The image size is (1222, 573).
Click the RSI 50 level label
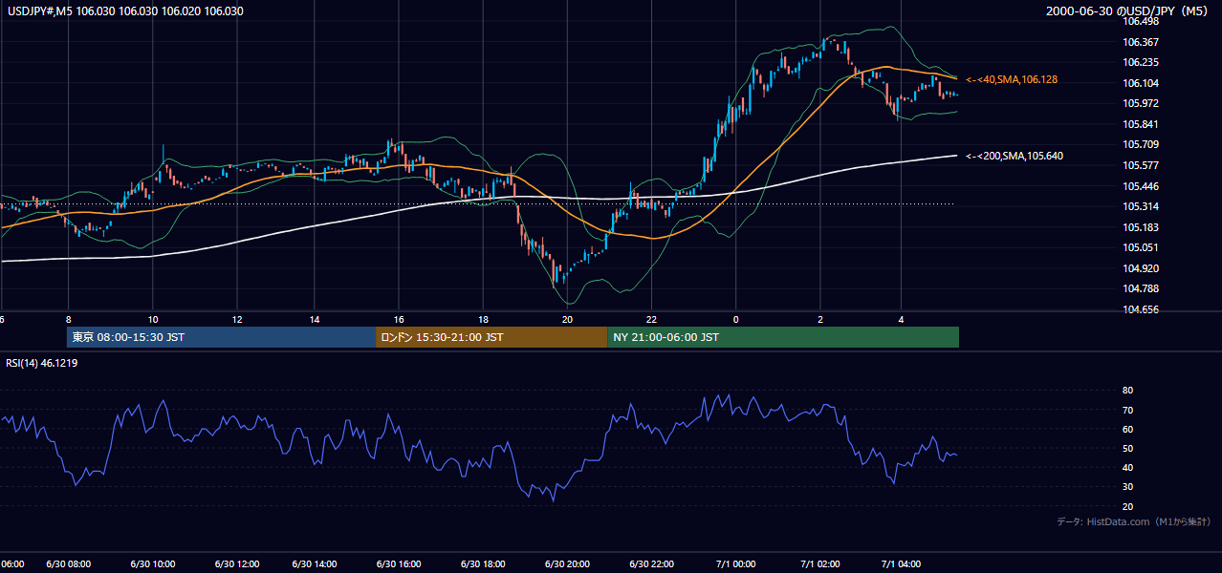coord(1127,448)
